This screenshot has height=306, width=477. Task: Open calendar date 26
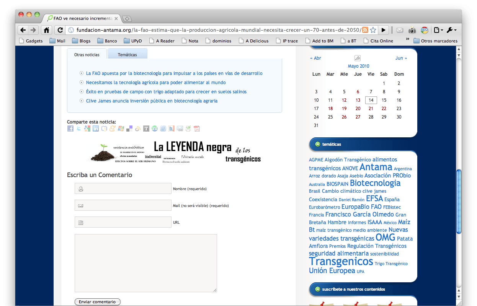[344, 117]
